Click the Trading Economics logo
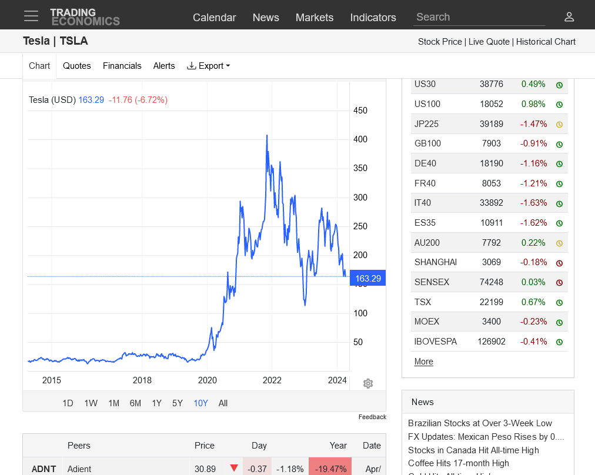 pyautogui.click(x=85, y=16)
